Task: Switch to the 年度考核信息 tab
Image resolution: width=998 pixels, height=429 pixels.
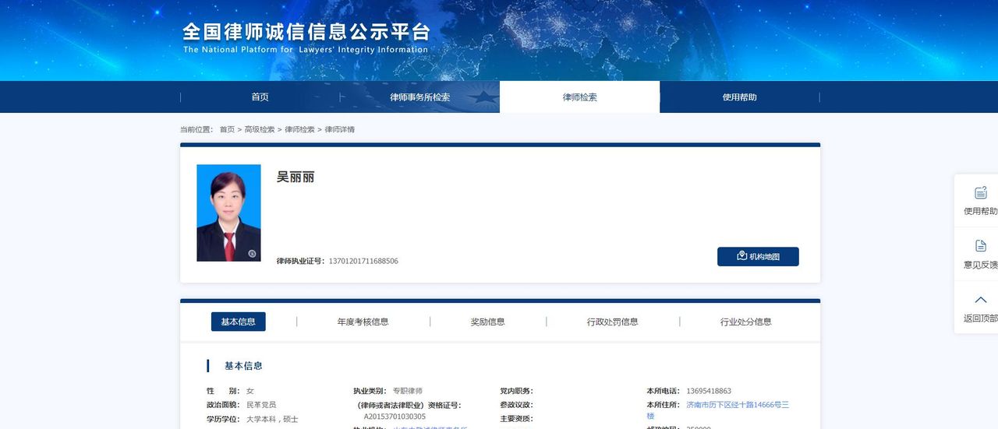Action: 363,322
